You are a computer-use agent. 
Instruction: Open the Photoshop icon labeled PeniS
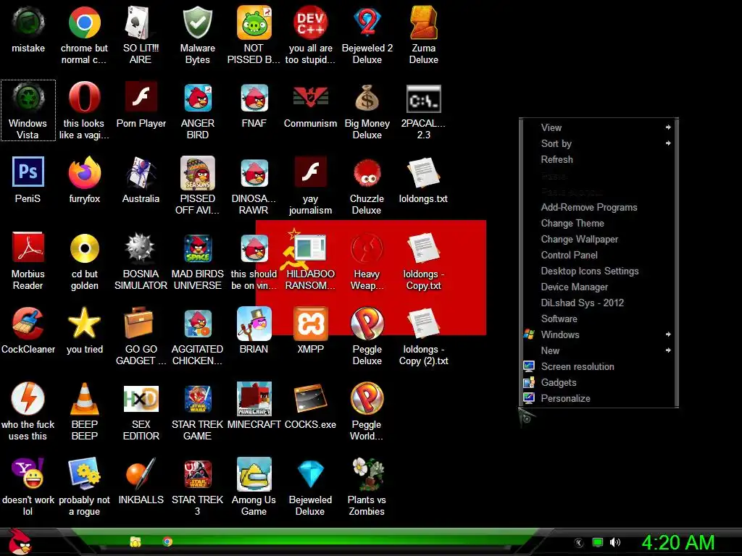click(28, 172)
